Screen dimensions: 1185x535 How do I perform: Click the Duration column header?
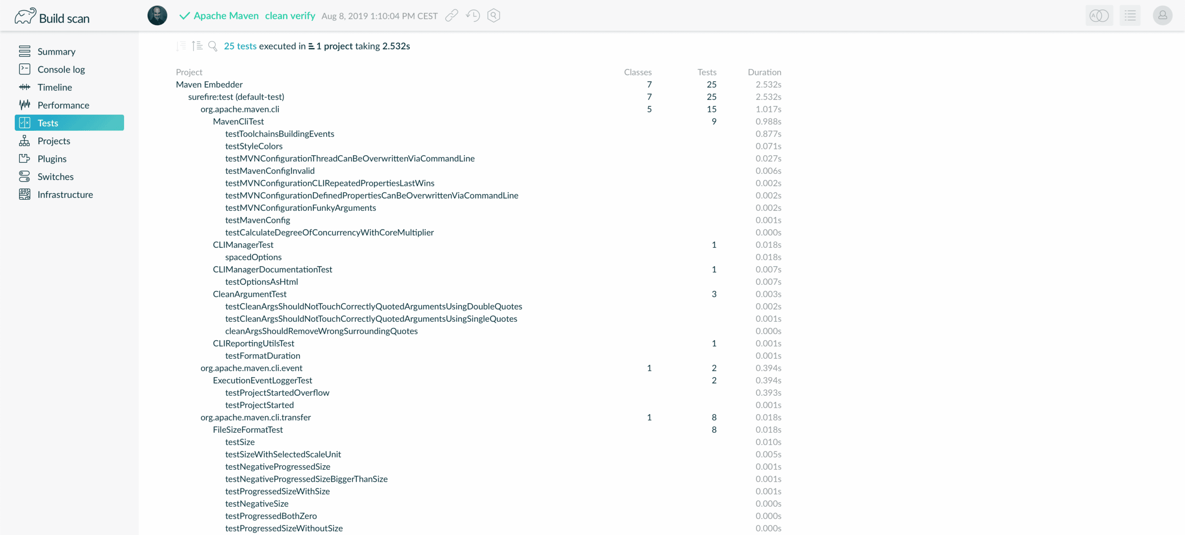[764, 72]
